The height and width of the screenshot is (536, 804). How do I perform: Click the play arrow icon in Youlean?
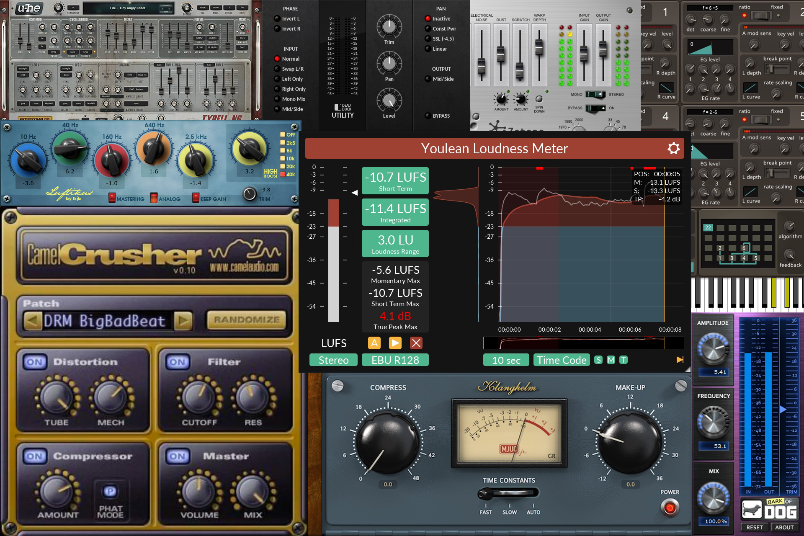tap(395, 343)
